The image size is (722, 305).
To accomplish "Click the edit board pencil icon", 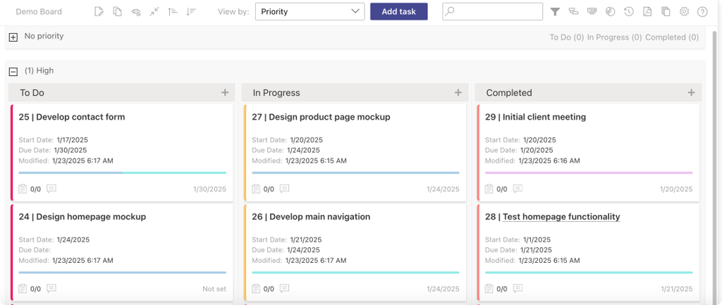I will (99, 12).
